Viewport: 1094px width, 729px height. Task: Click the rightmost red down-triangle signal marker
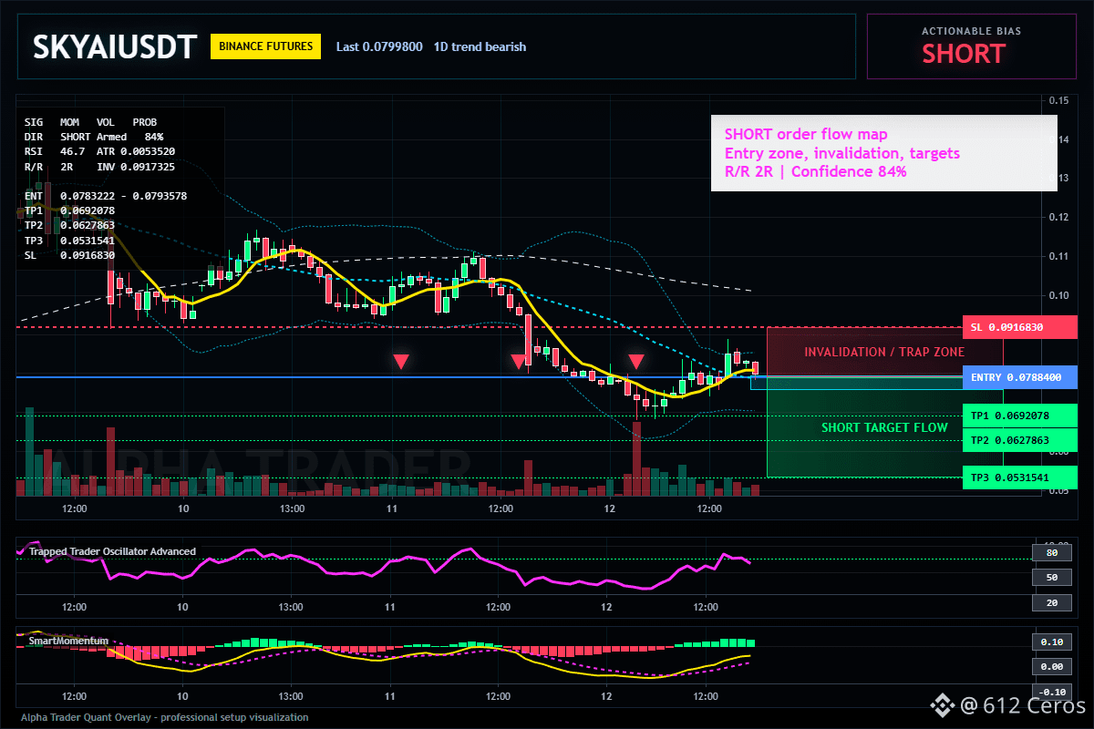636,362
